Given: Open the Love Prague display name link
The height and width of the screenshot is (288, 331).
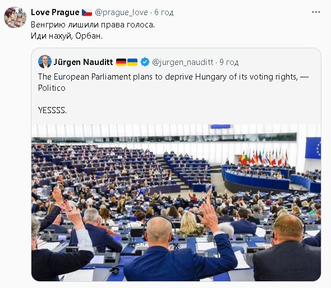Looking at the screenshot, I should (x=55, y=12).
